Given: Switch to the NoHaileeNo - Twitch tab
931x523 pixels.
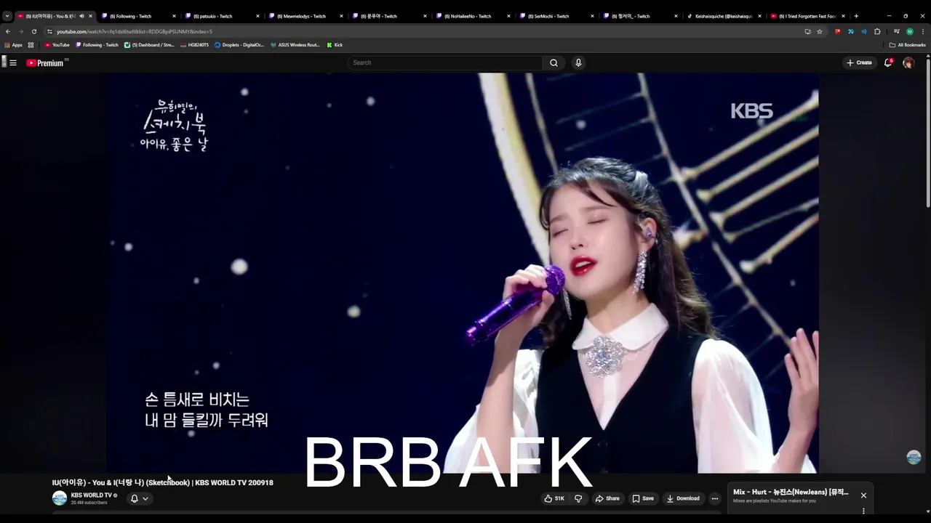Looking at the screenshot, I should click(x=471, y=16).
